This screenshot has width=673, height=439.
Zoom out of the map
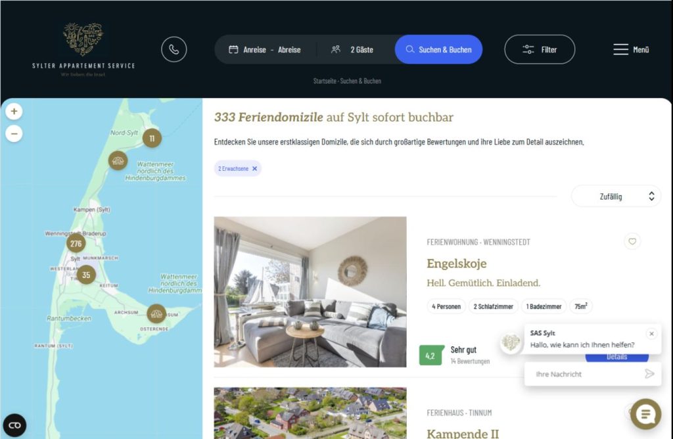[14, 133]
